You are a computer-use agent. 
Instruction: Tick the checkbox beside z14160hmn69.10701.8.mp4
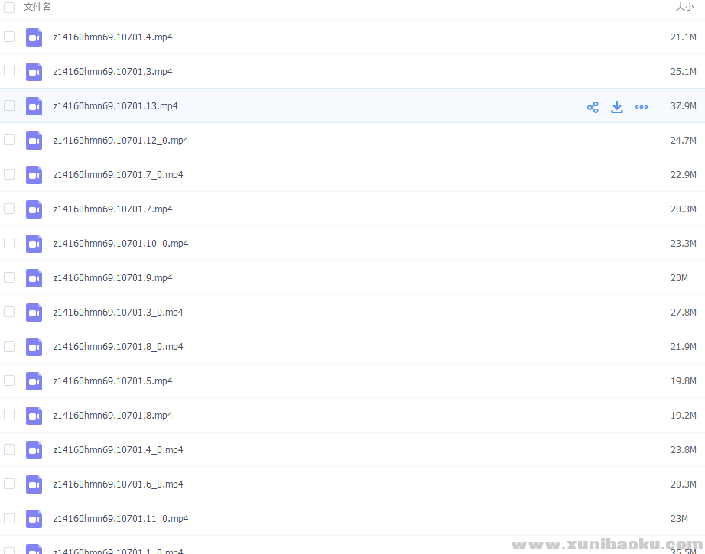(x=9, y=415)
